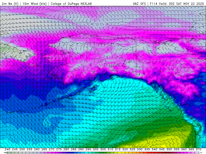Select the 240 value on the color scale
206x154 pixels.
[7, 149]
